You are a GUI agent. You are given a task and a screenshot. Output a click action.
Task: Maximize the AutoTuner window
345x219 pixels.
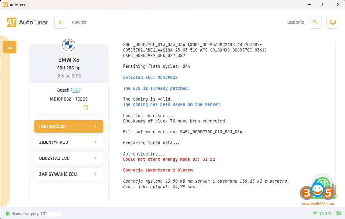(324, 4)
